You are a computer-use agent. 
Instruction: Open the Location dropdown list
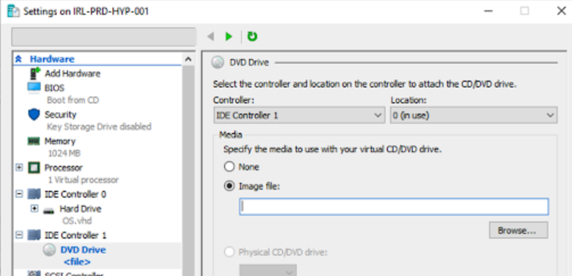473,115
